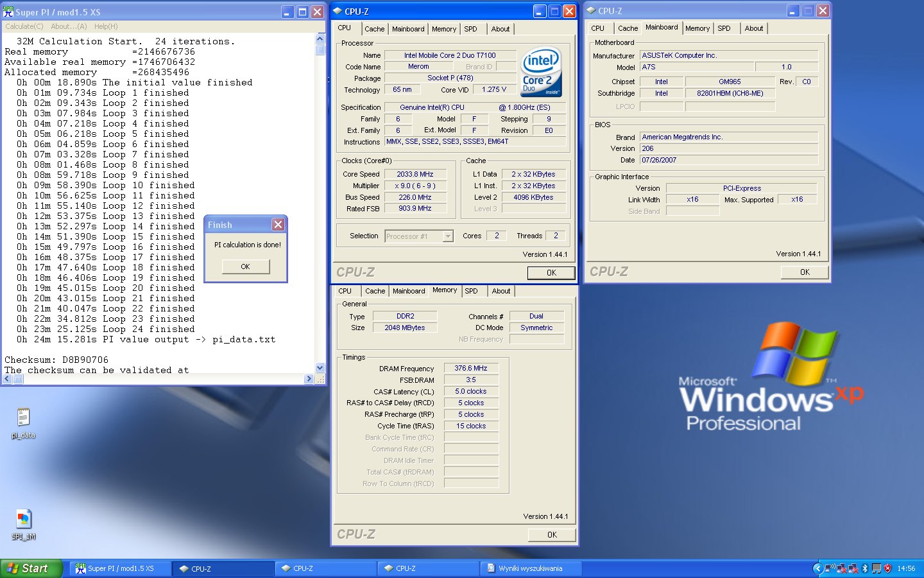This screenshot has width=924, height=578.
Task: Click OK in the CPU-Z motherboard window
Action: [x=805, y=272]
